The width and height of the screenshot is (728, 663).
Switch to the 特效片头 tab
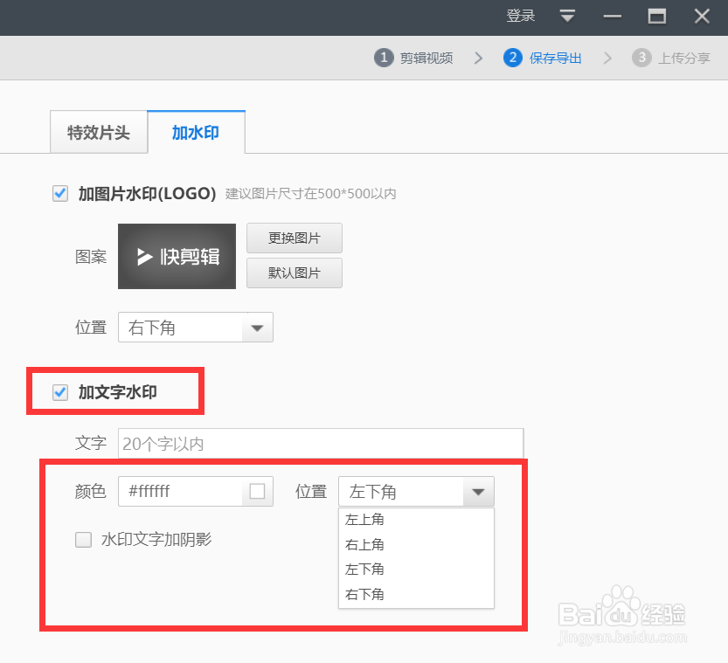click(x=98, y=131)
